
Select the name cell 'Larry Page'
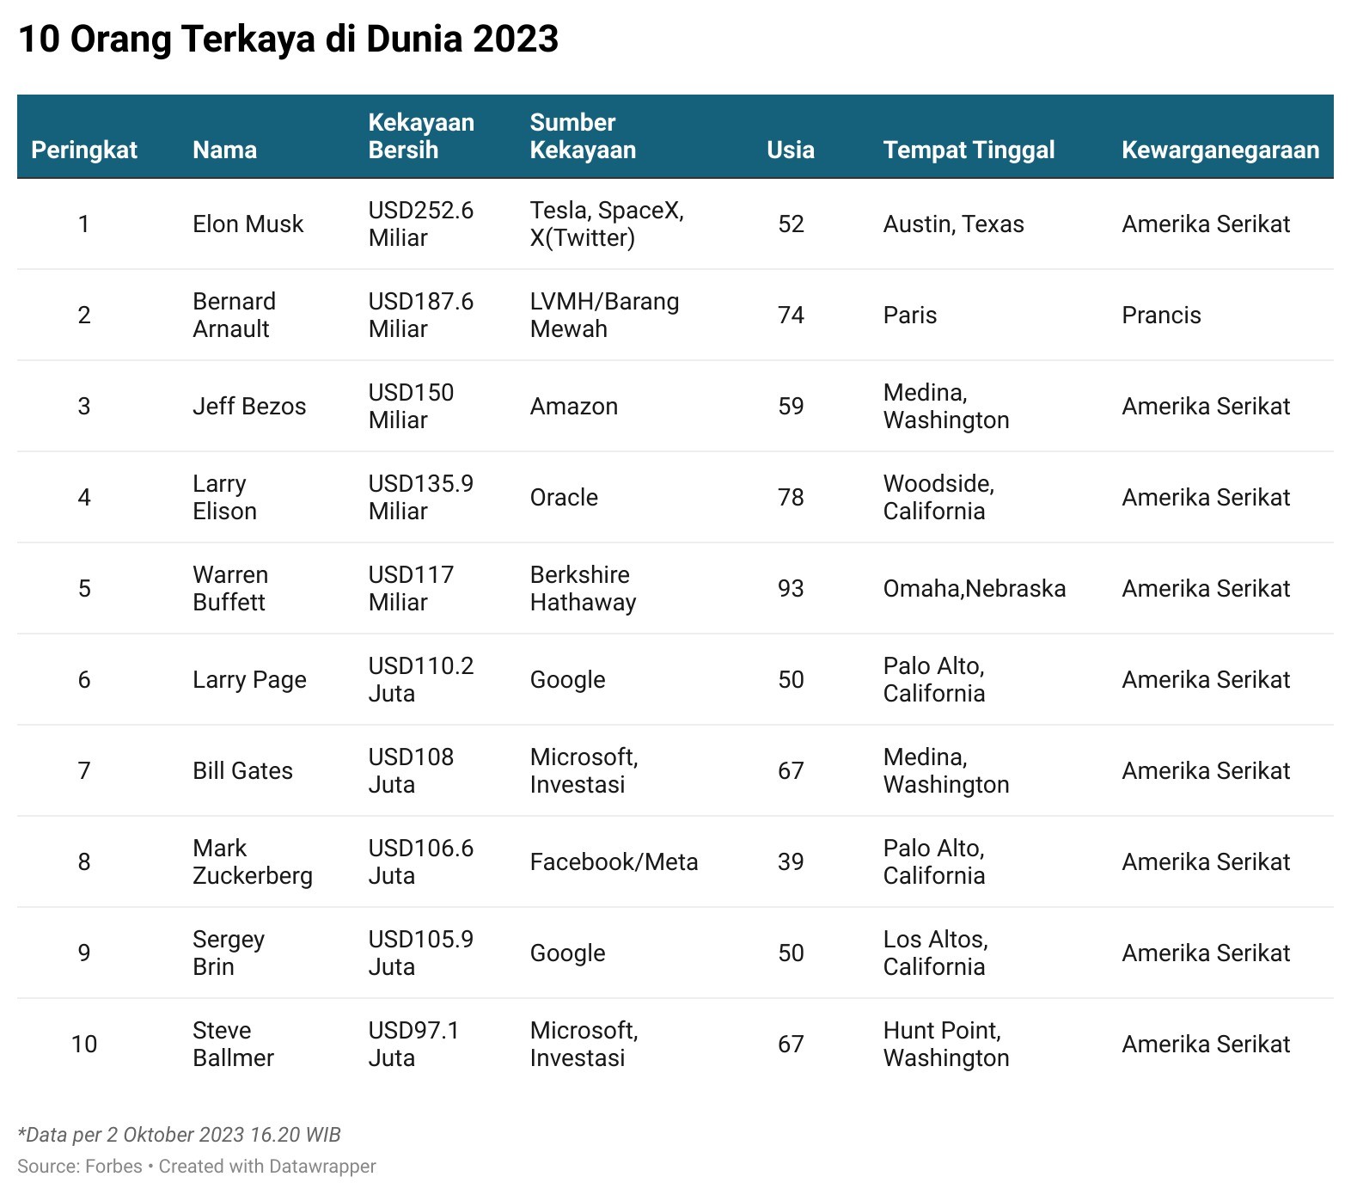click(249, 680)
